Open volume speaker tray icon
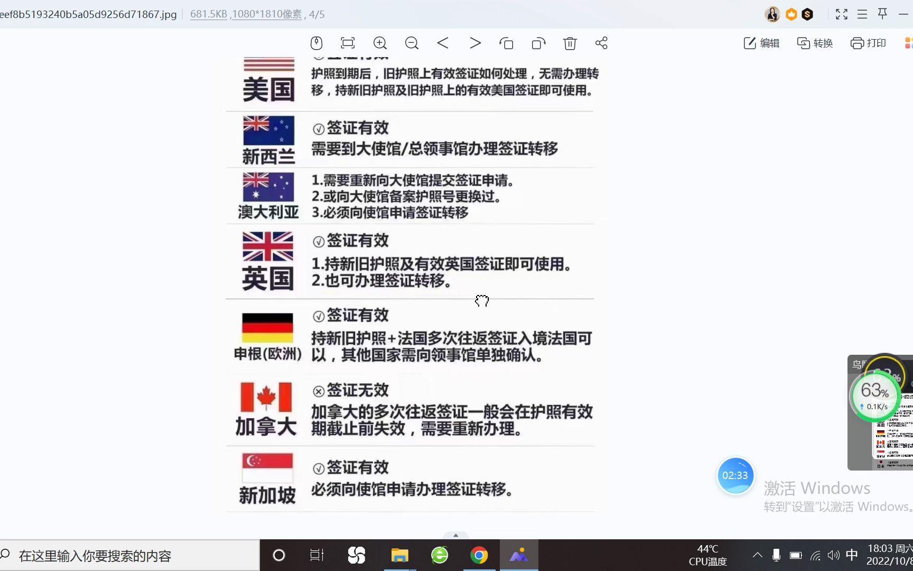Screen dimensions: 913x571 pos(834,555)
